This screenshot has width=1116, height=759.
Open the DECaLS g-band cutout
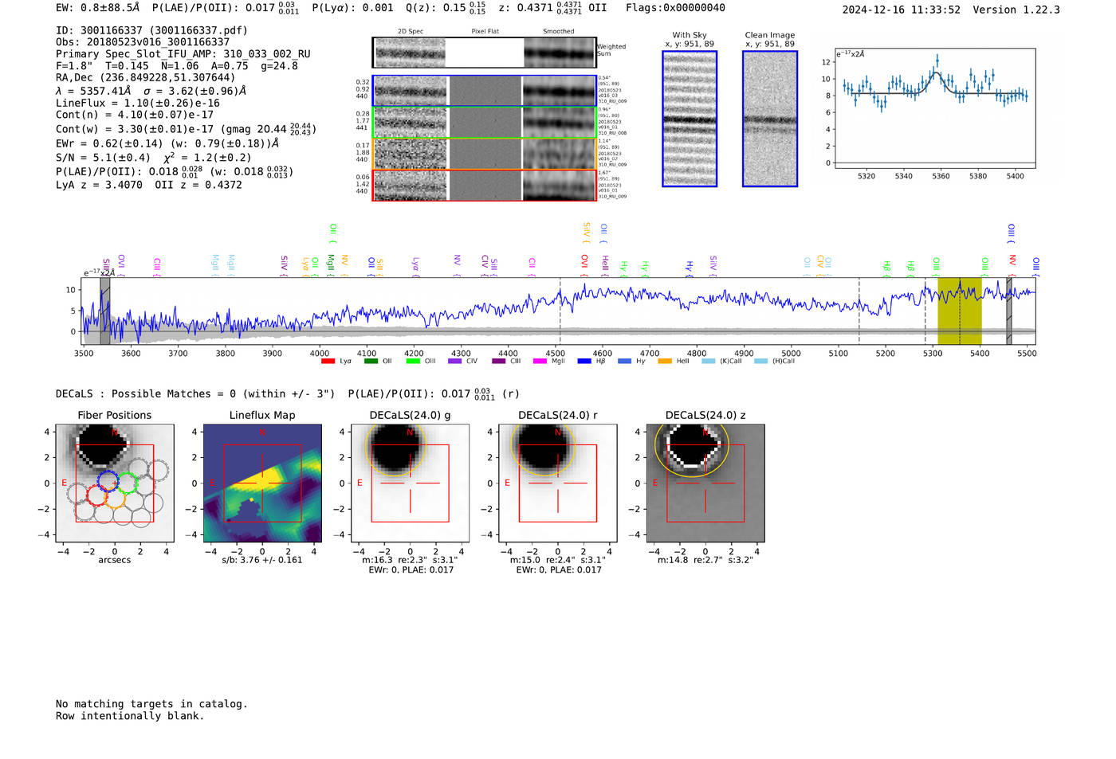tap(411, 483)
